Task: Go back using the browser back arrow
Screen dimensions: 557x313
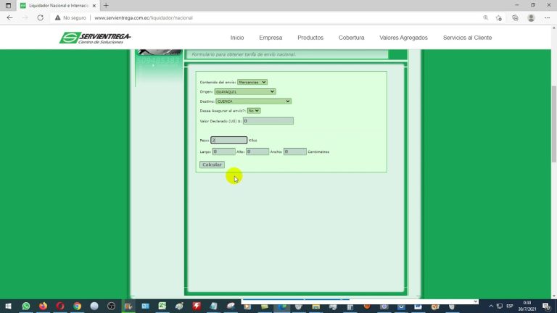Action: tap(9, 17)
